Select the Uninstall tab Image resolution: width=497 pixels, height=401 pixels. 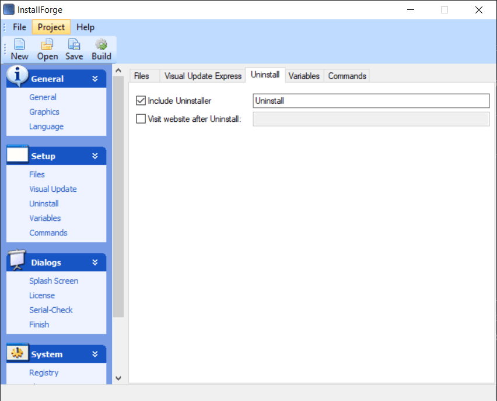[265, 75]
